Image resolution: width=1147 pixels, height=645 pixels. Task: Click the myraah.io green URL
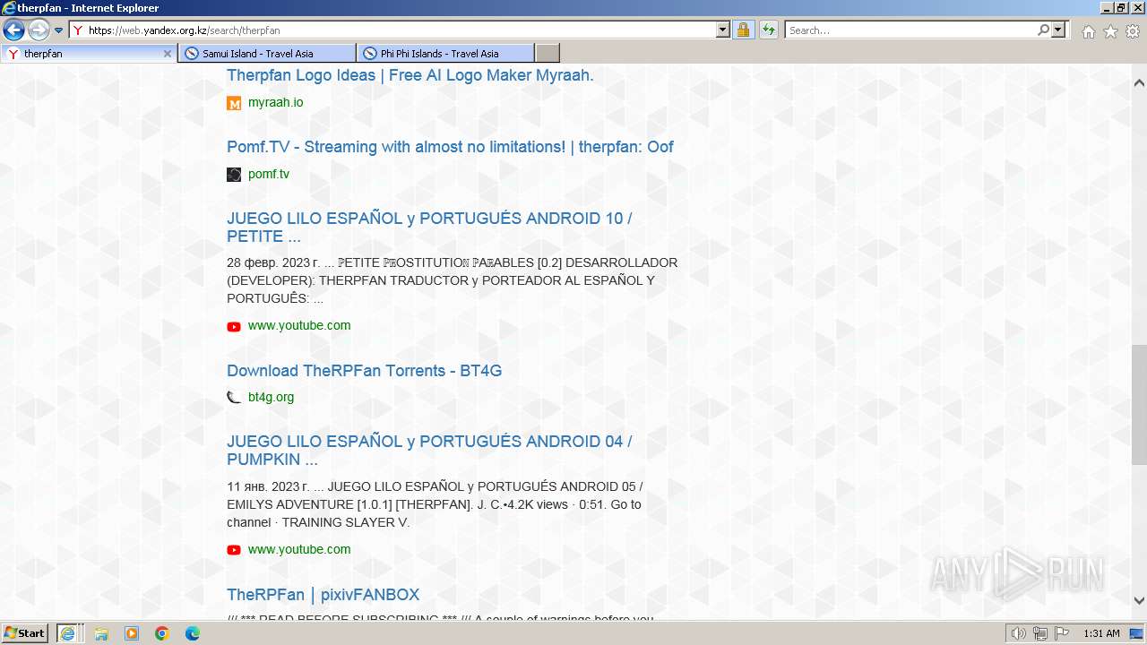275,102
